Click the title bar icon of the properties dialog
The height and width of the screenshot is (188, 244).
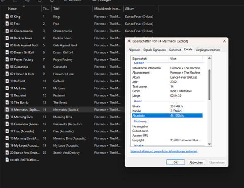point(129,41)
